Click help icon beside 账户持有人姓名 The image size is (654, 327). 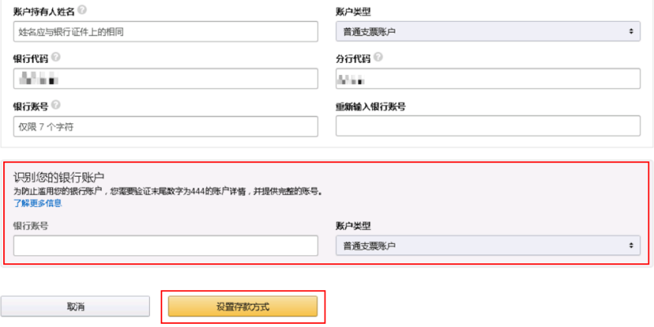tap(82, 11)
